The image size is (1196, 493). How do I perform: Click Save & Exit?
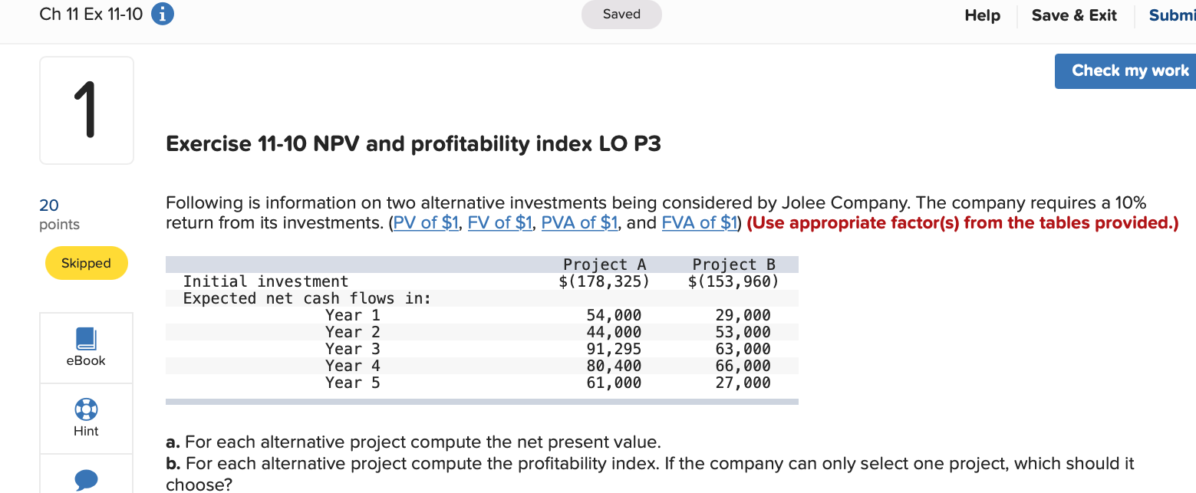(x=1074, y=15)
